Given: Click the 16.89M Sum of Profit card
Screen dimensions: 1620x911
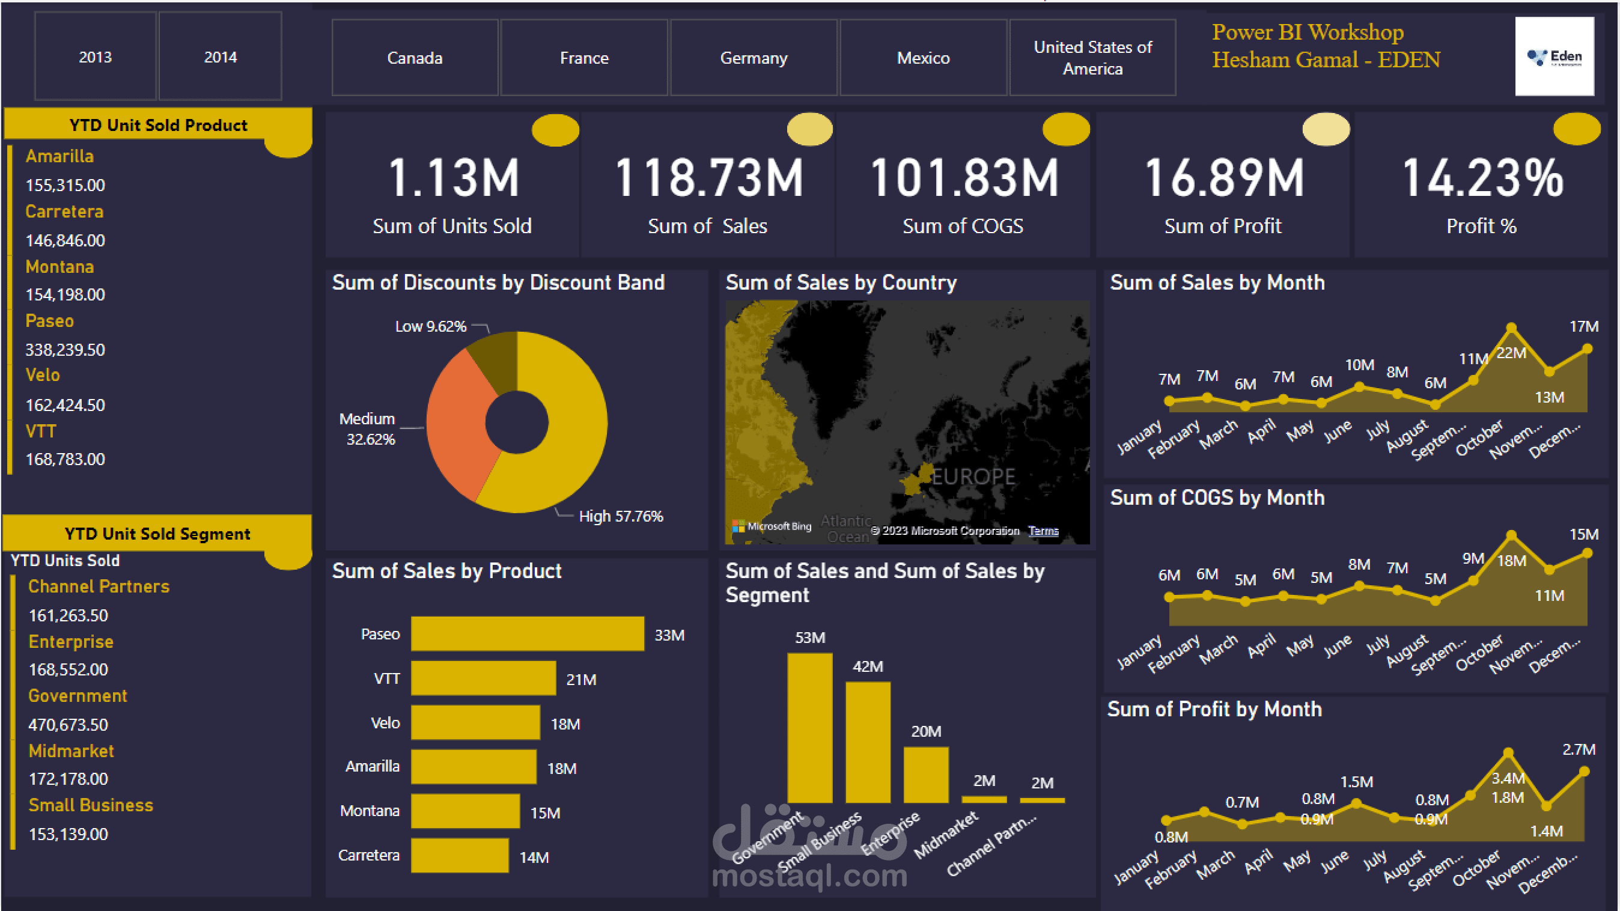Looking at the screenshot, I should tap(1223, 186).
